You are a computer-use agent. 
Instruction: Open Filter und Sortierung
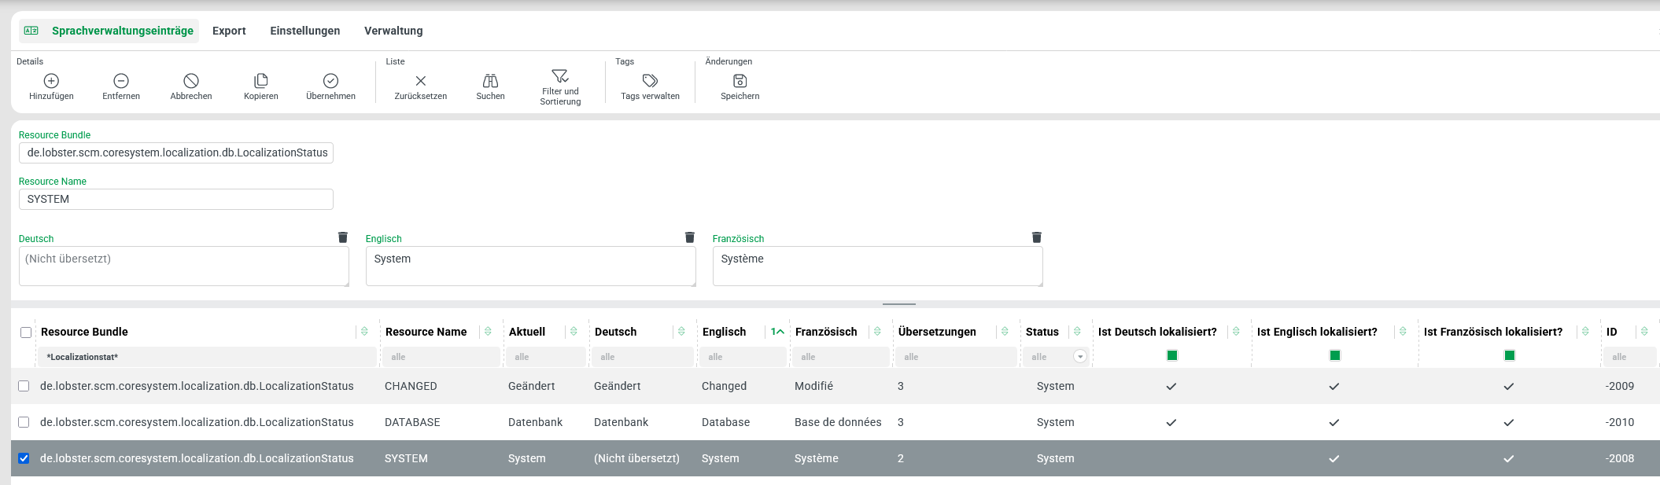click(x=560, y=76)
